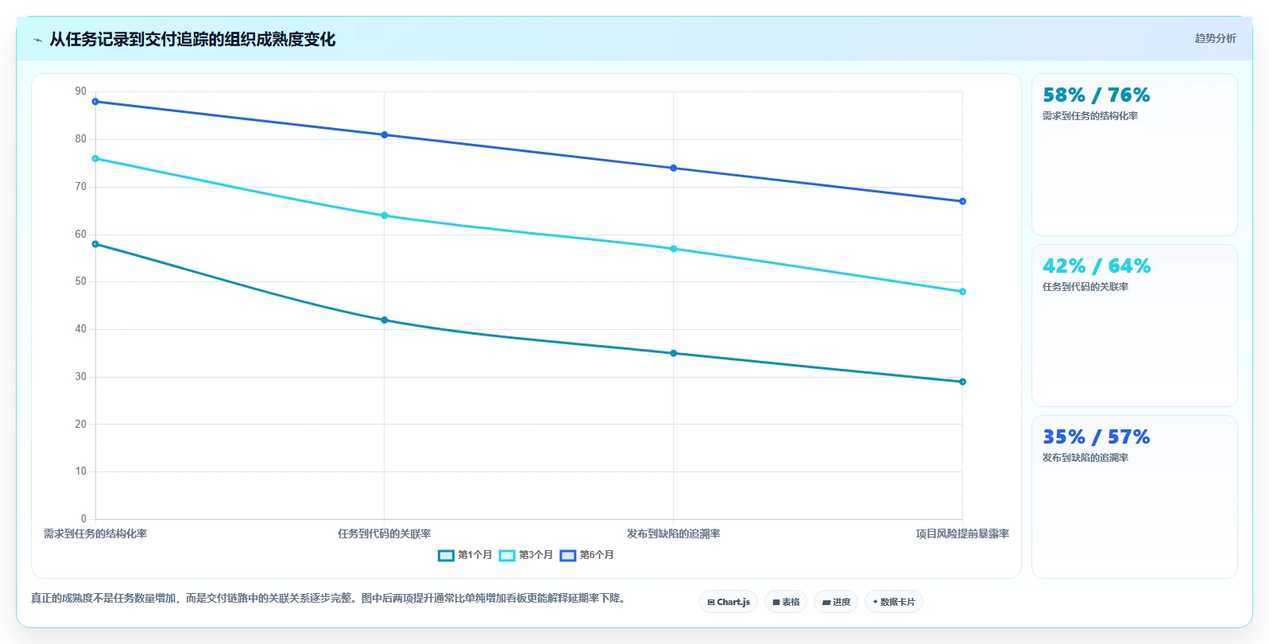The image size is (1269, 644).
Task: Click the y-axis tick label 50
Action: 81,281
